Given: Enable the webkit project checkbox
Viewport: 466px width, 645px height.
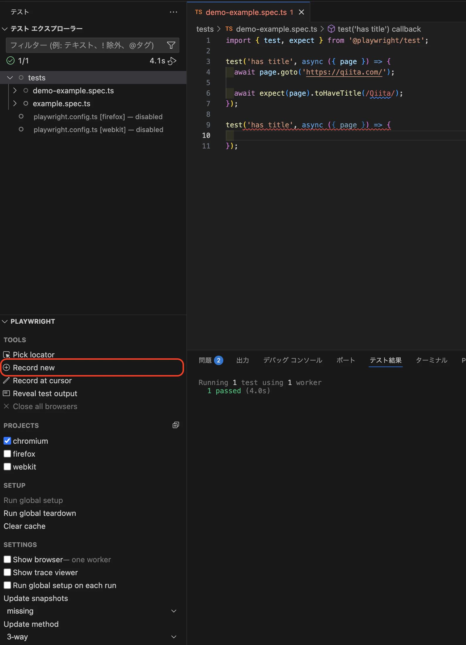Looking at the screenshot, I should pos(7,467).
